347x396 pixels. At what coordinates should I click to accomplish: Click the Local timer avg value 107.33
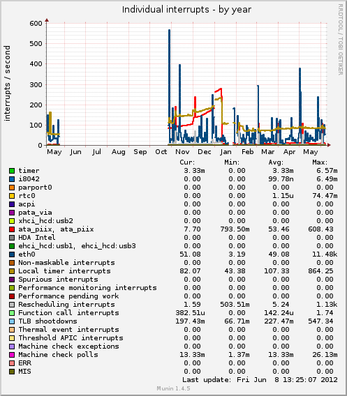click(276, 271)
